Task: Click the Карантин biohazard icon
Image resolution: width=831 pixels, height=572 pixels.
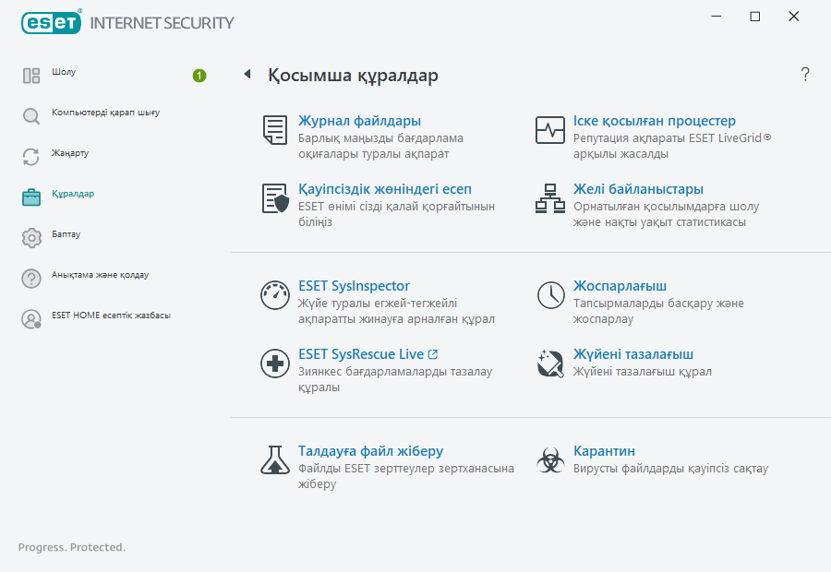Action: click(550, 459)
